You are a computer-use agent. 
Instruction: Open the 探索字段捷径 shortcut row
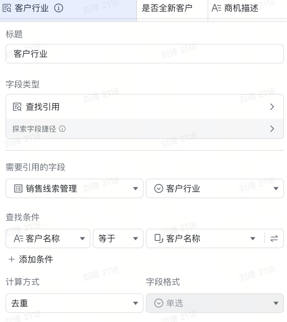pos(144,129)
